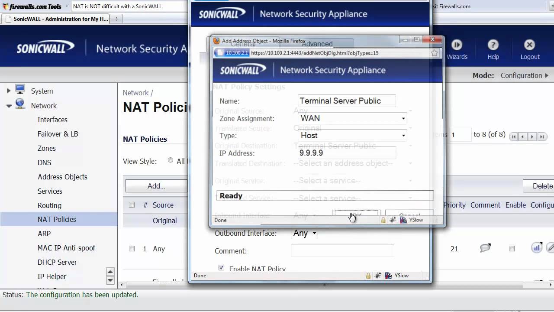Open Services page in sidebar
Image resolution: width=554 pixels, height=312 pixels.
(50, 191)
